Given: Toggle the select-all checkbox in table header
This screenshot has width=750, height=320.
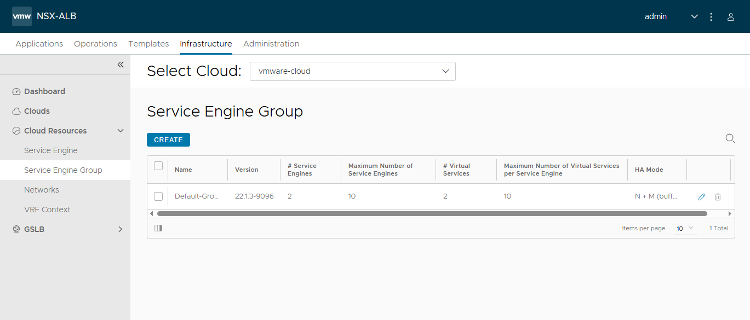Looking at the screenshot, I should 158,166.
